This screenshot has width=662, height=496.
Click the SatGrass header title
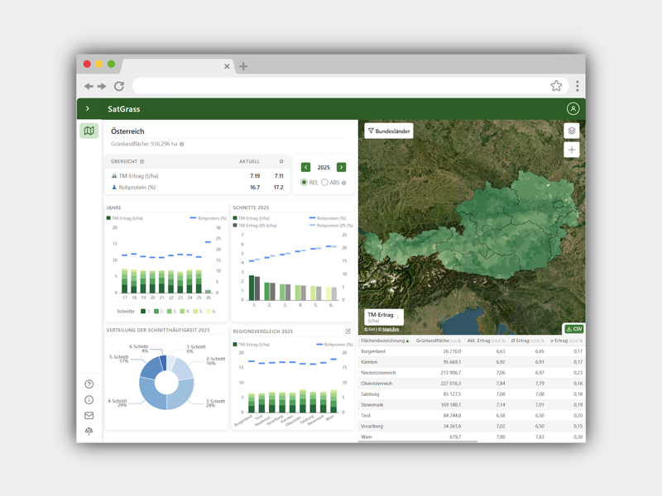click(123, 109)
